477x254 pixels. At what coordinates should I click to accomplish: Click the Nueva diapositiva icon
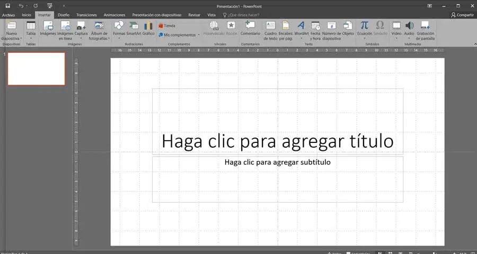(12, 25)
